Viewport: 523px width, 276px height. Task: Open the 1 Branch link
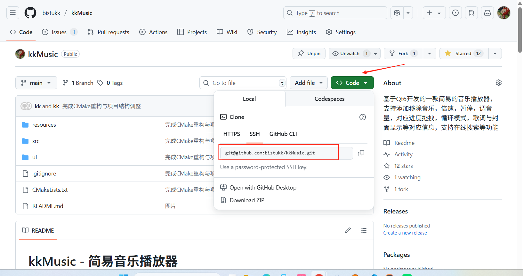tap(78, 83)
